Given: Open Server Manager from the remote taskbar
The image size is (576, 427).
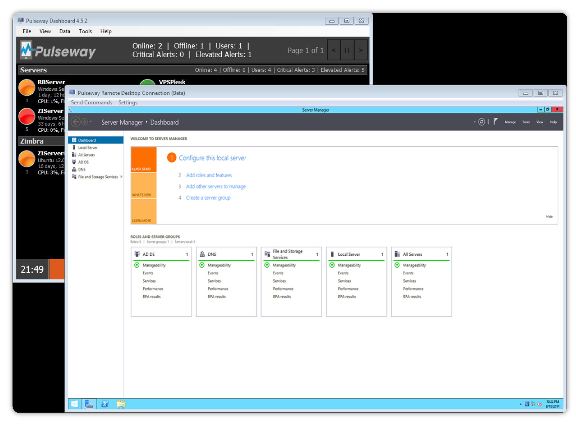Looking at the screenshot, I should [x=89, y=404].
